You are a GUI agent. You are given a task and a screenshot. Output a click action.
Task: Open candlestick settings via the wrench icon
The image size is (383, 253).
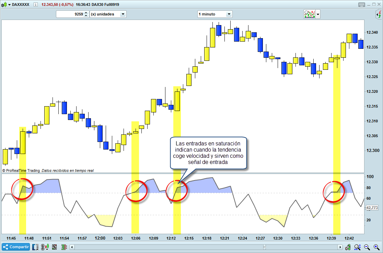click(x=347, y=247)
